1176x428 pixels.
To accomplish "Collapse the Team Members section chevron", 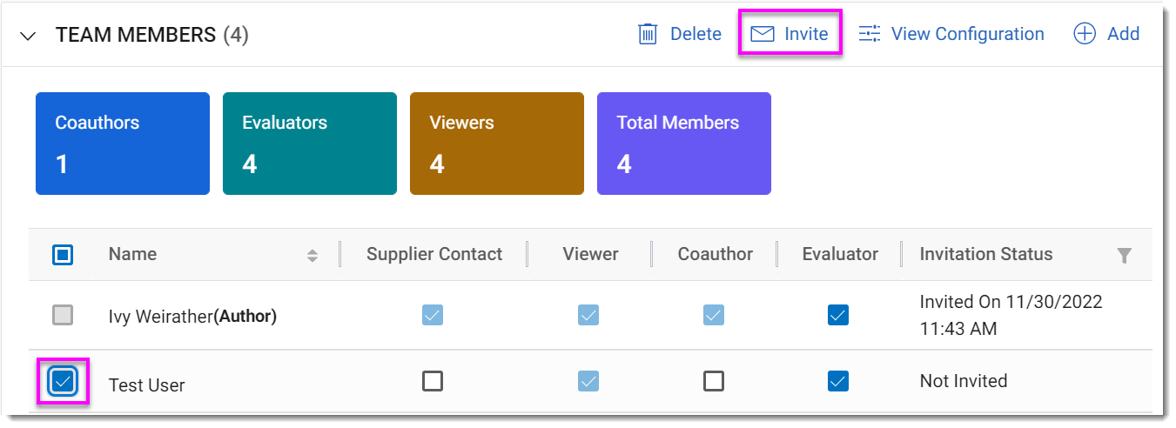I will coord(29,36).
